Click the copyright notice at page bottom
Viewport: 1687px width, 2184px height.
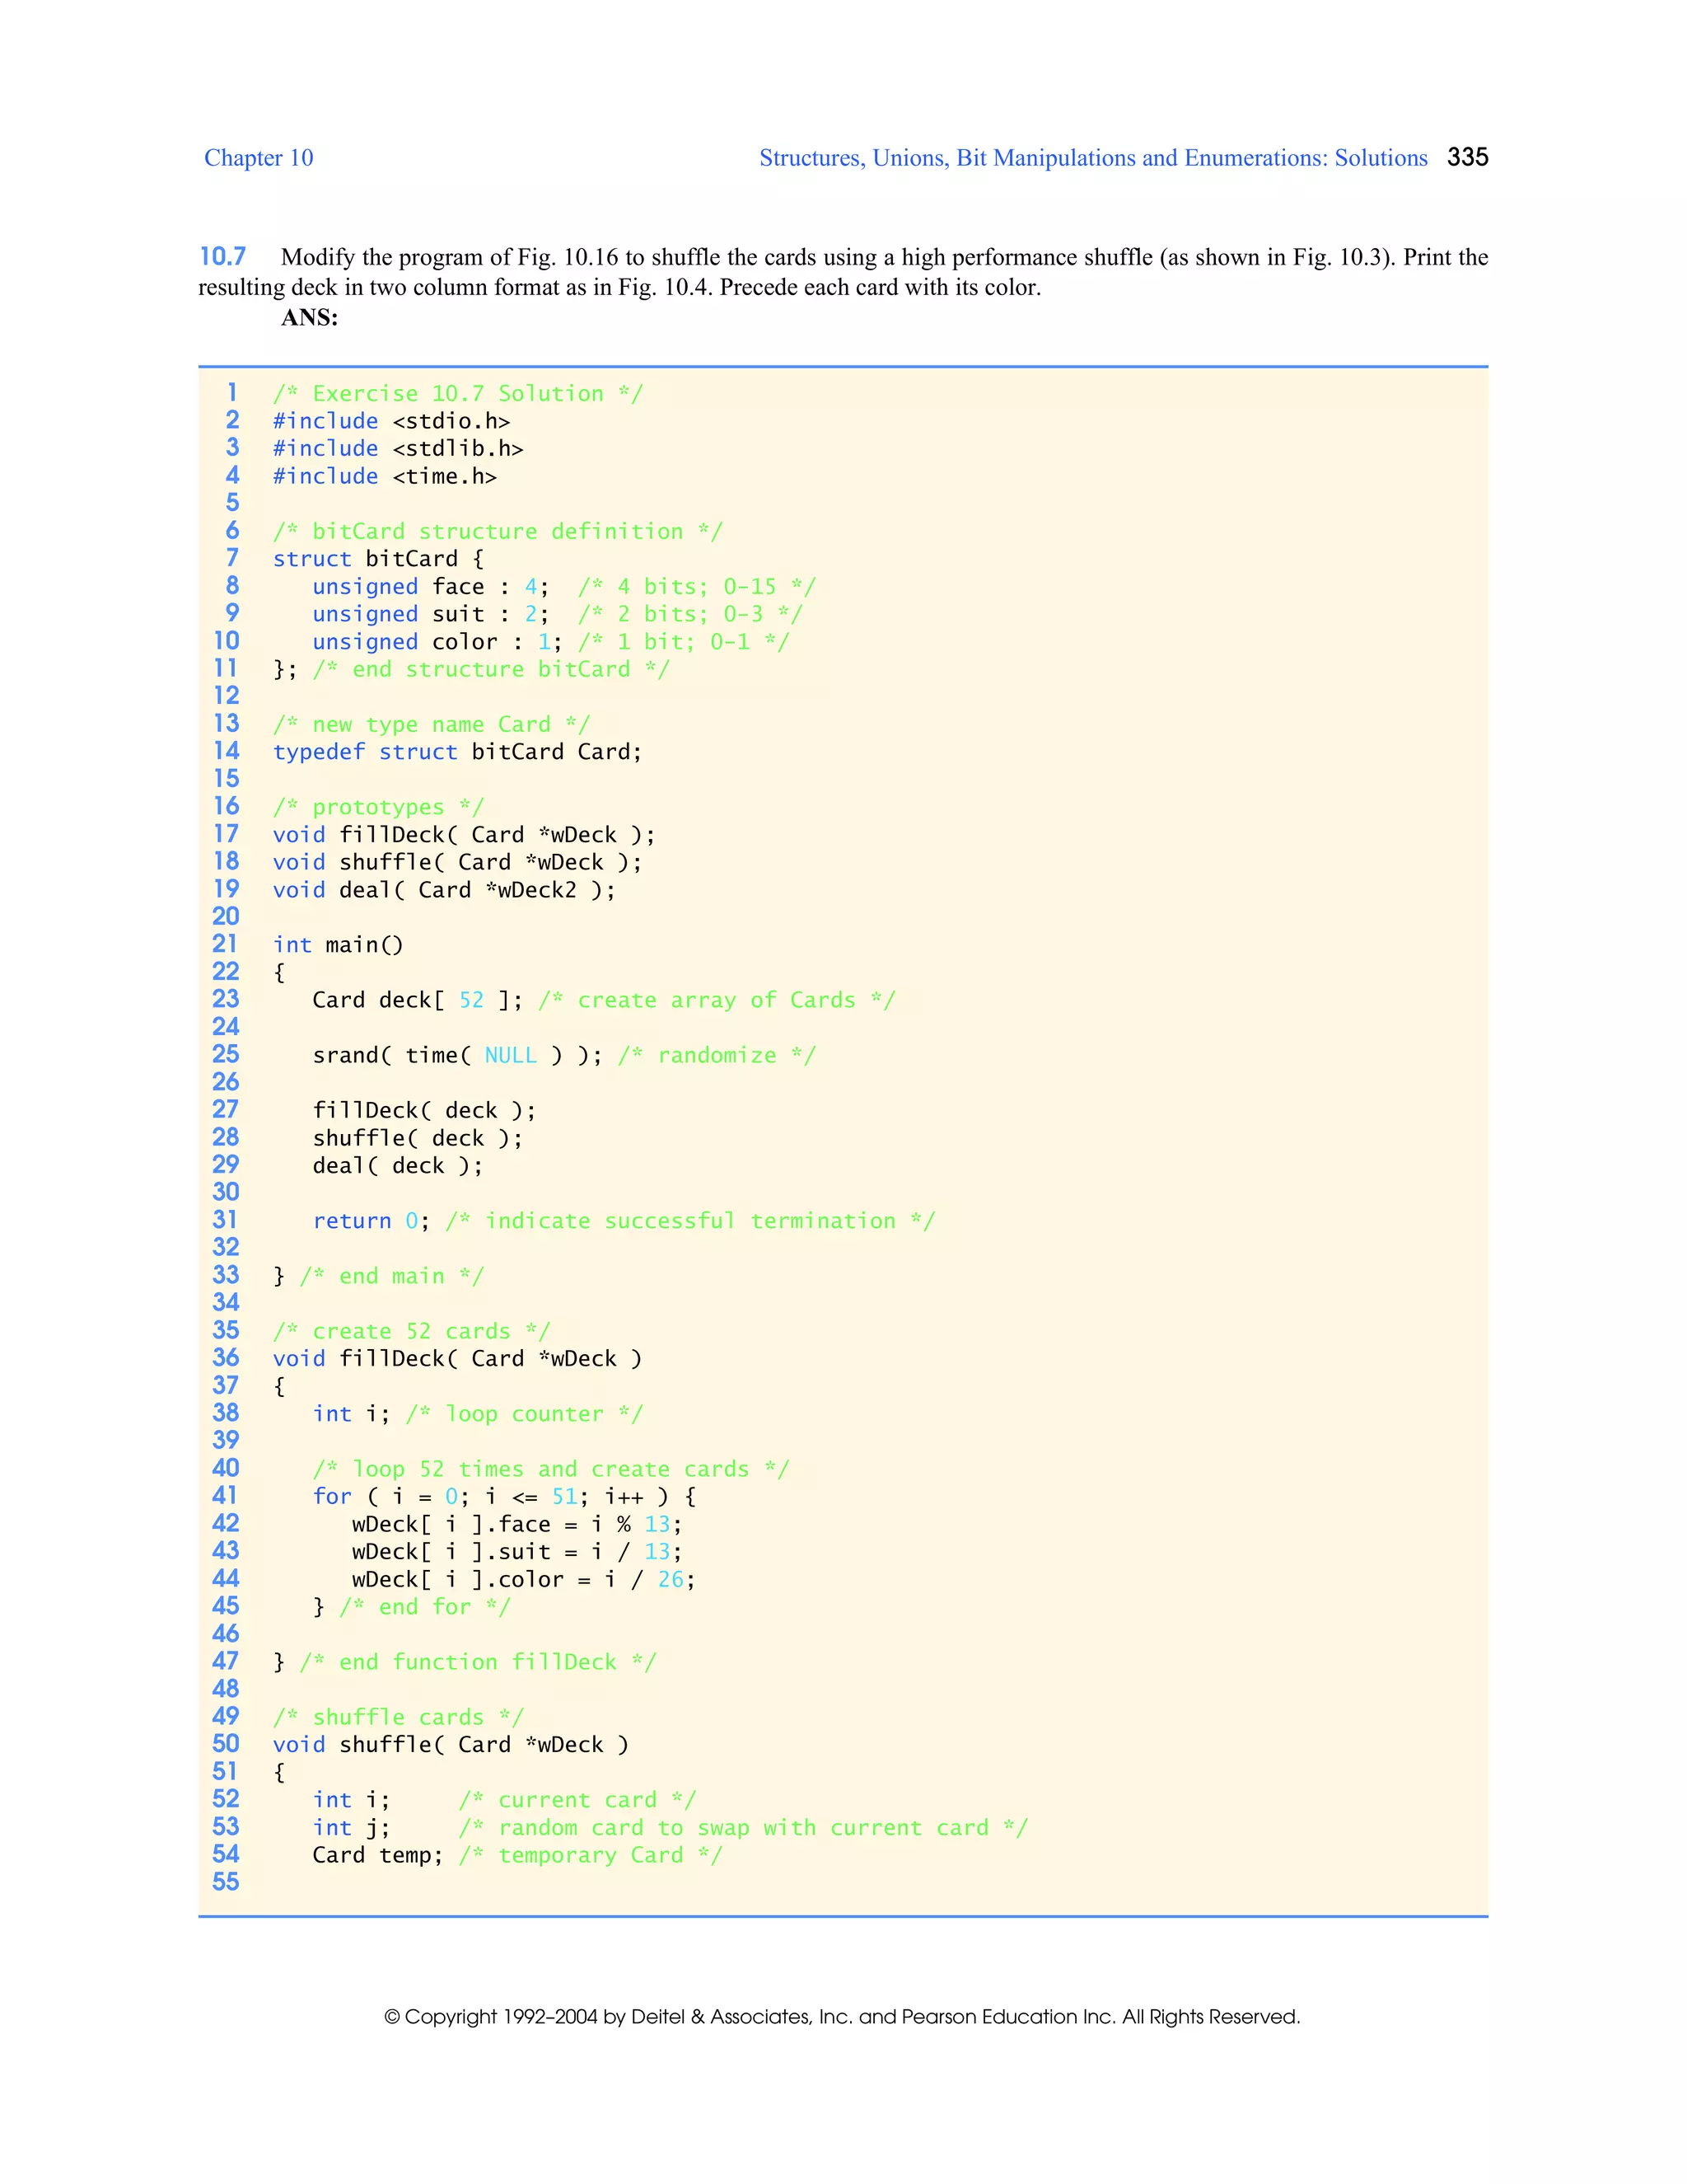point(842,2017)
